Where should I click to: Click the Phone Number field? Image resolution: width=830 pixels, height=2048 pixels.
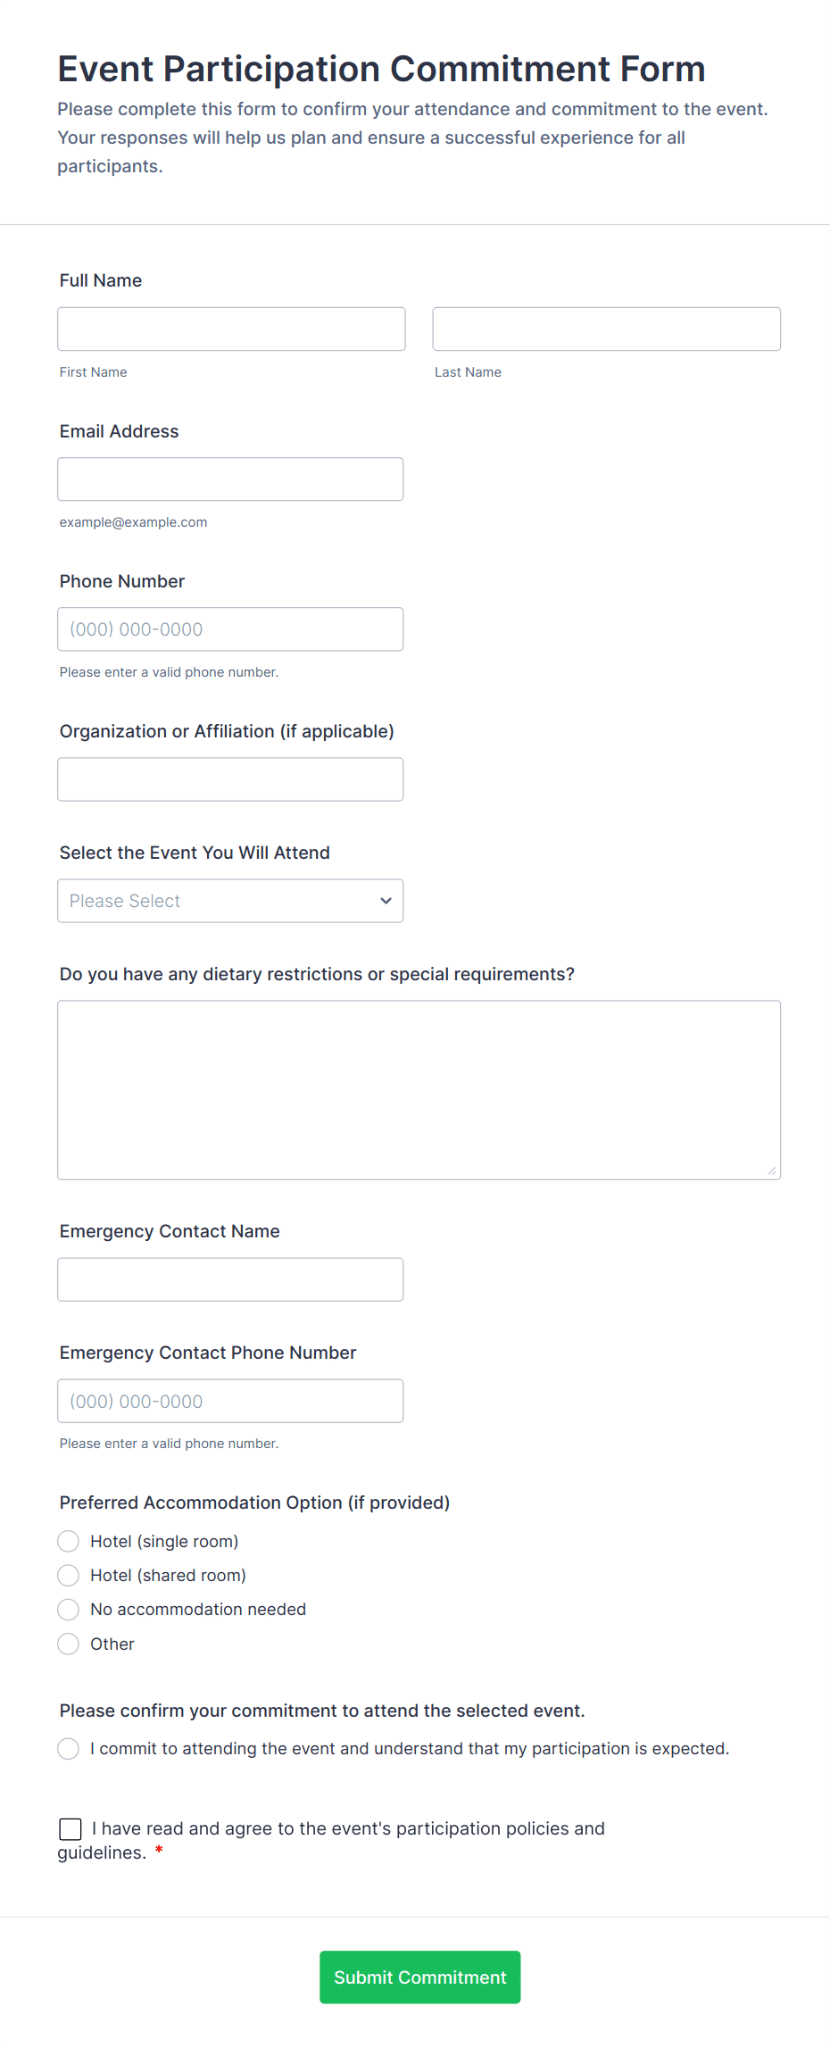(x=230, y=629)
